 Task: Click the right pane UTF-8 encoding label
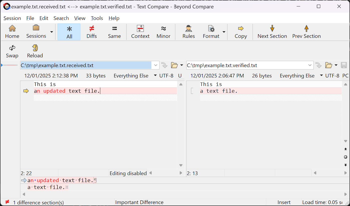[332, 76]
